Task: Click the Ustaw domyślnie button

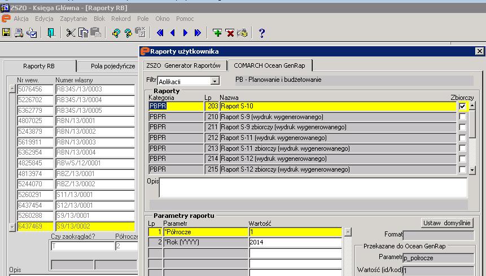Action: pyautogui.click(x=447, y=223)
